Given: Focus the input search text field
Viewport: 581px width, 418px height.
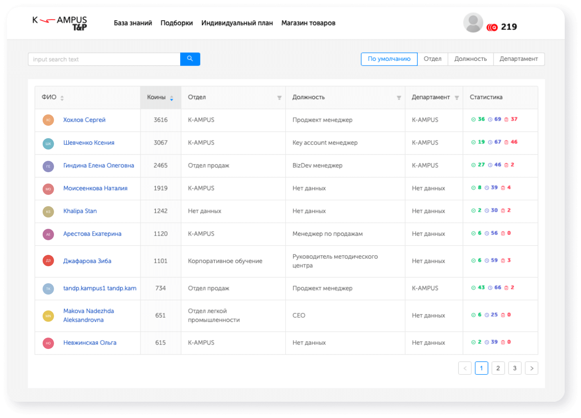Looking at the screenshot, I should (x=104, y=59).
